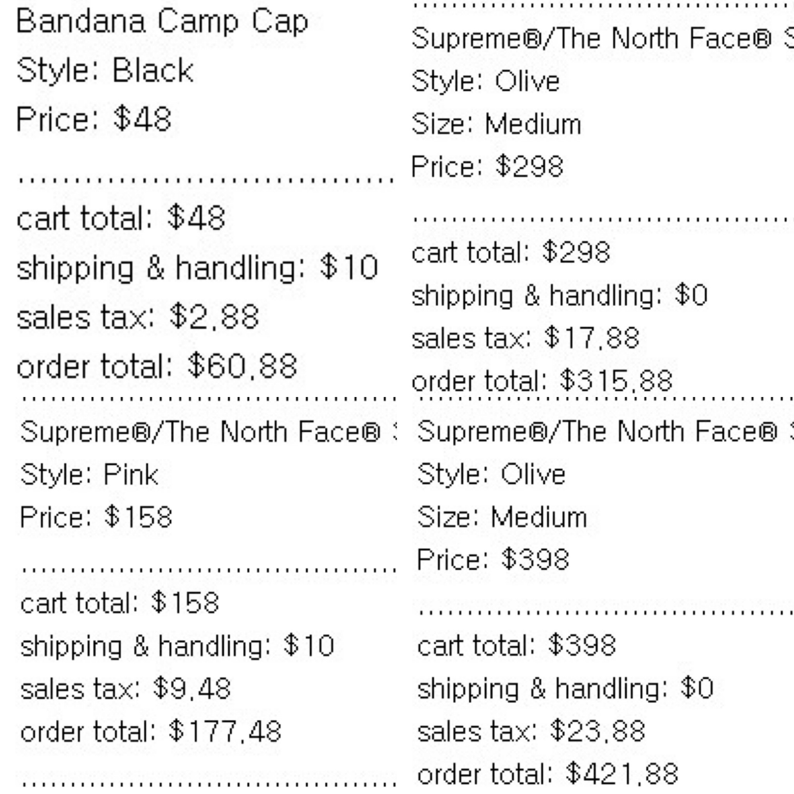Image resolution: width=794 pixels, height=794 pixels.
Task: Click the Price: $298 line
Action: coord(487,167)
